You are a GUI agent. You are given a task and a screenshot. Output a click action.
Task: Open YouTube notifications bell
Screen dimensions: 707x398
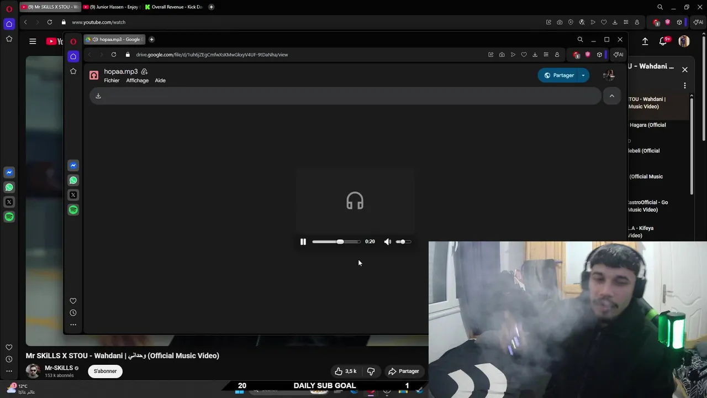pos(663,41)
